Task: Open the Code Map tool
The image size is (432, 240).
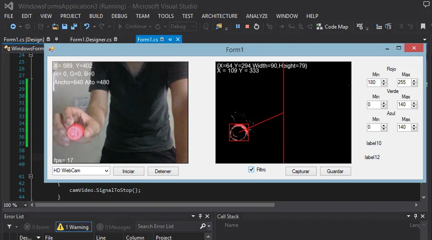Action: tap(332, 26)
